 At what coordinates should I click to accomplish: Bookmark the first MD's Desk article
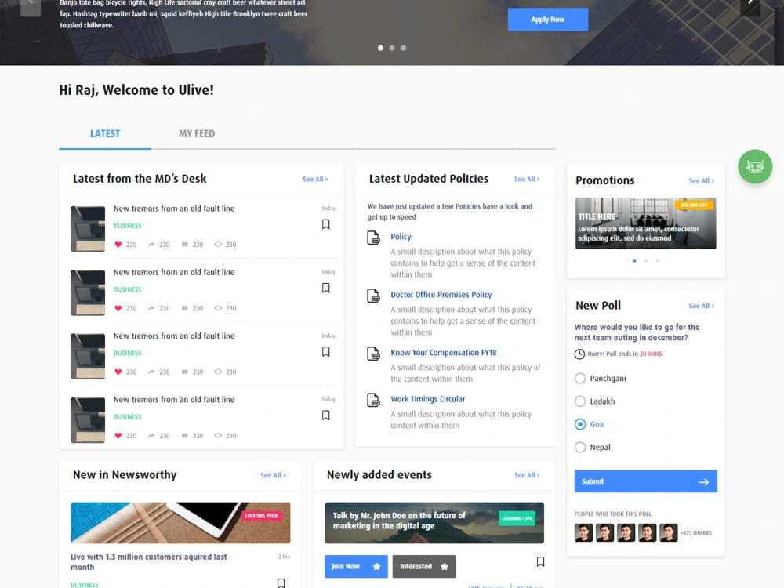[326, 224]
